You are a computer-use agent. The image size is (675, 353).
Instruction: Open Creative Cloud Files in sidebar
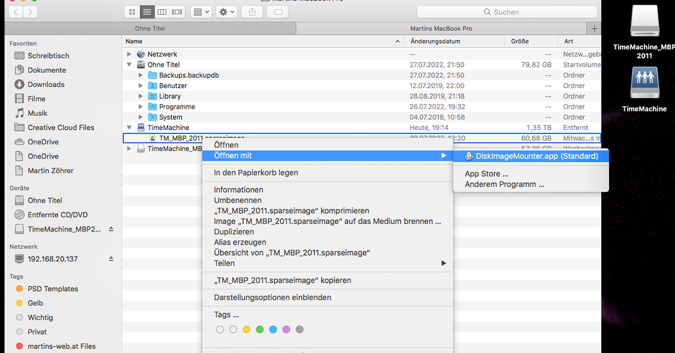[61, 128]
